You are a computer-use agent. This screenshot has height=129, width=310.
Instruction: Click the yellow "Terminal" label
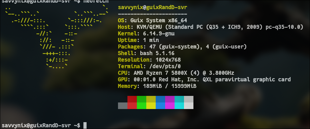tap(131, 66)
